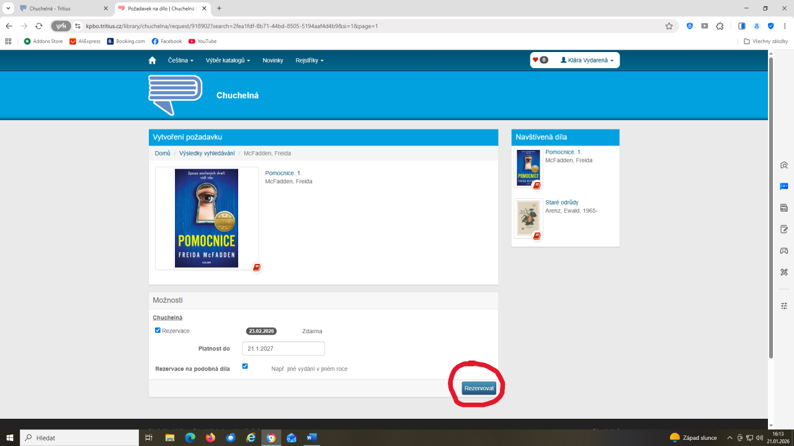Expand the Čeština language dropdown

pos(181,60)
